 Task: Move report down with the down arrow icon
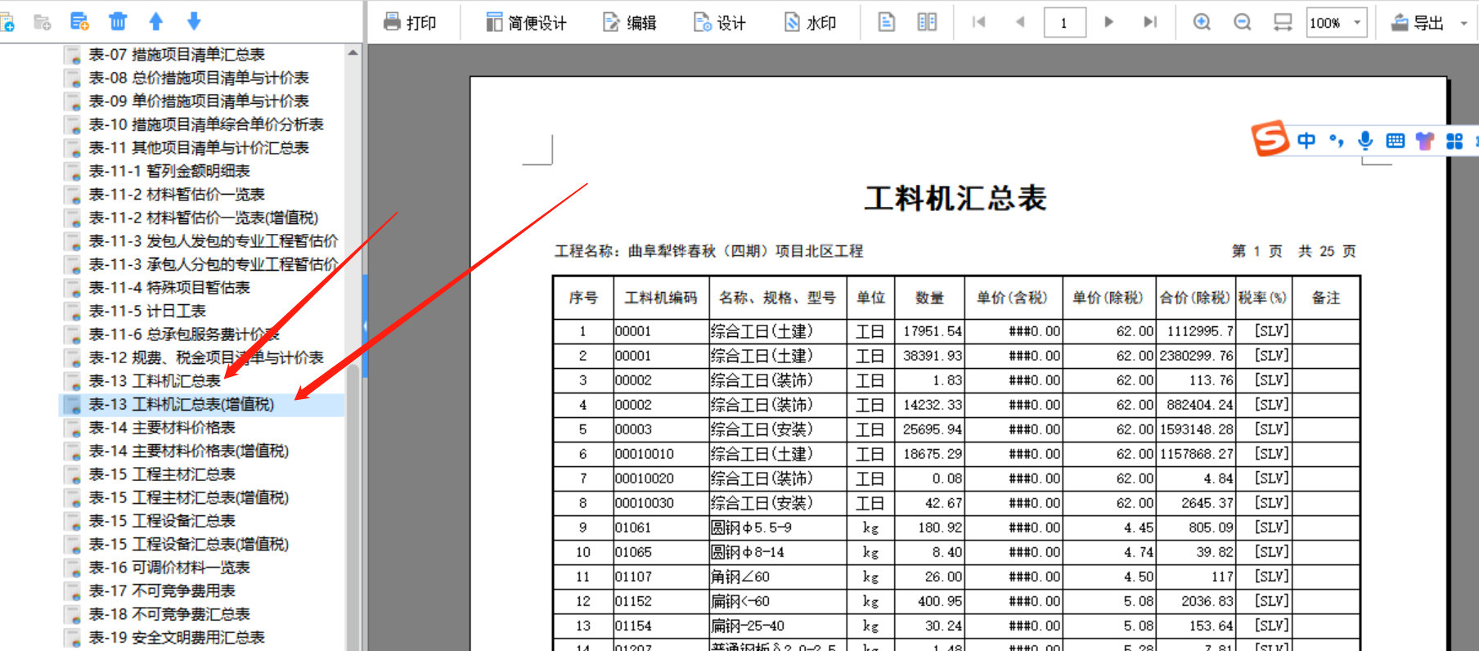pos(194,21)
